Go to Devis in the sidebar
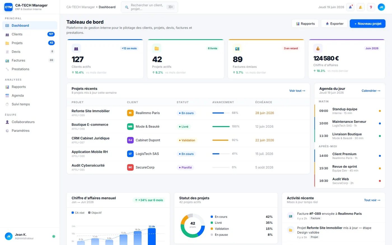The image size is (392, 245). (30, 52)
